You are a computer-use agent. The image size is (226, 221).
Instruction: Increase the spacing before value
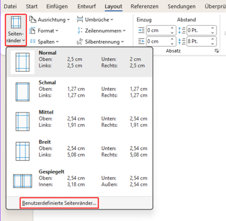(x=213, y=28)
